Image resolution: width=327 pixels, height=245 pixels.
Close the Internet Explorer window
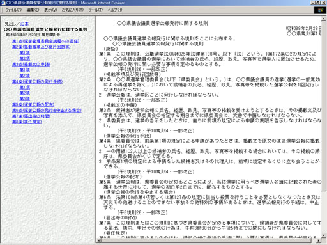click(x=323, y=3)
